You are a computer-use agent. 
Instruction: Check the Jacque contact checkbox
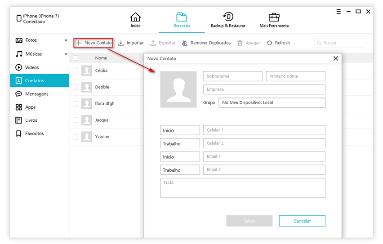[76, 120]
